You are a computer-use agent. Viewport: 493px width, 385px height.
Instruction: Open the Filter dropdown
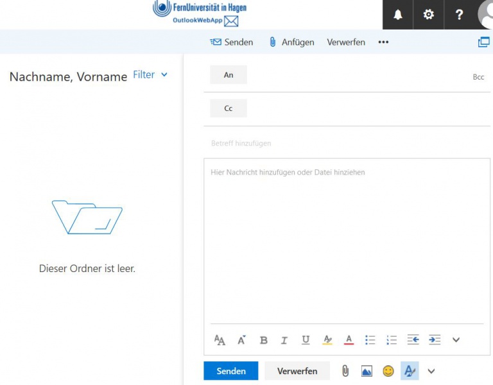tap(150, 75)
